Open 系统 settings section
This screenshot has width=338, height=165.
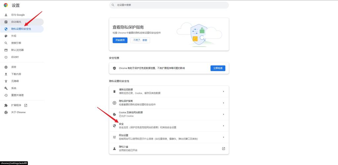pos(22,88)
